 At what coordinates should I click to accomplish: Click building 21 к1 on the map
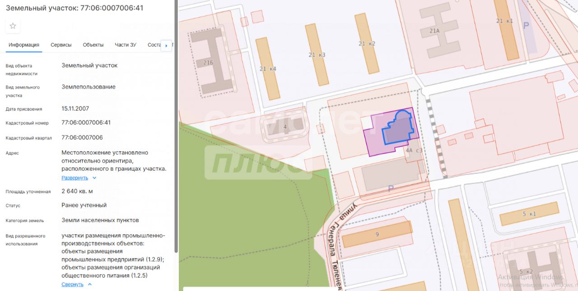(x=506, y=30)
